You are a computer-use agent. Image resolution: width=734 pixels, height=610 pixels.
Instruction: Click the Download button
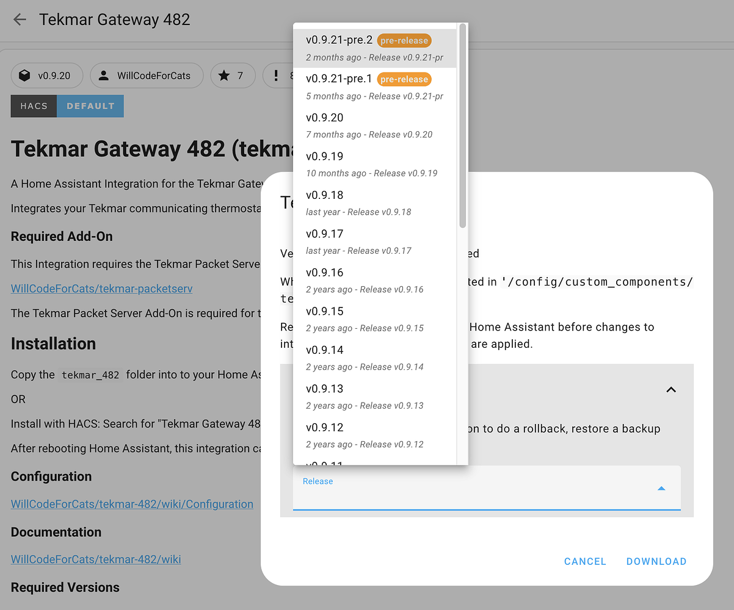pyautogui.click(x=656, y=561)
